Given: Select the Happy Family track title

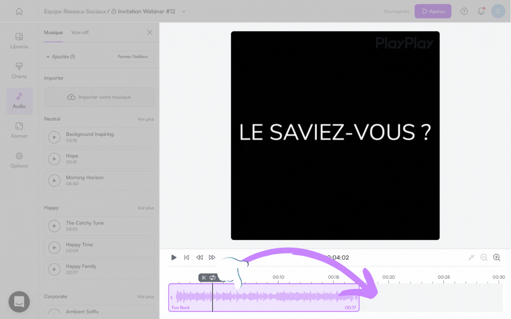Looking at the screenshot, I should point(81,266).
